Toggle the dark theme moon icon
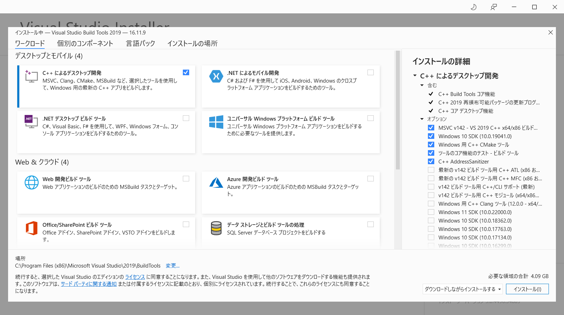 (x=474, y=7)
